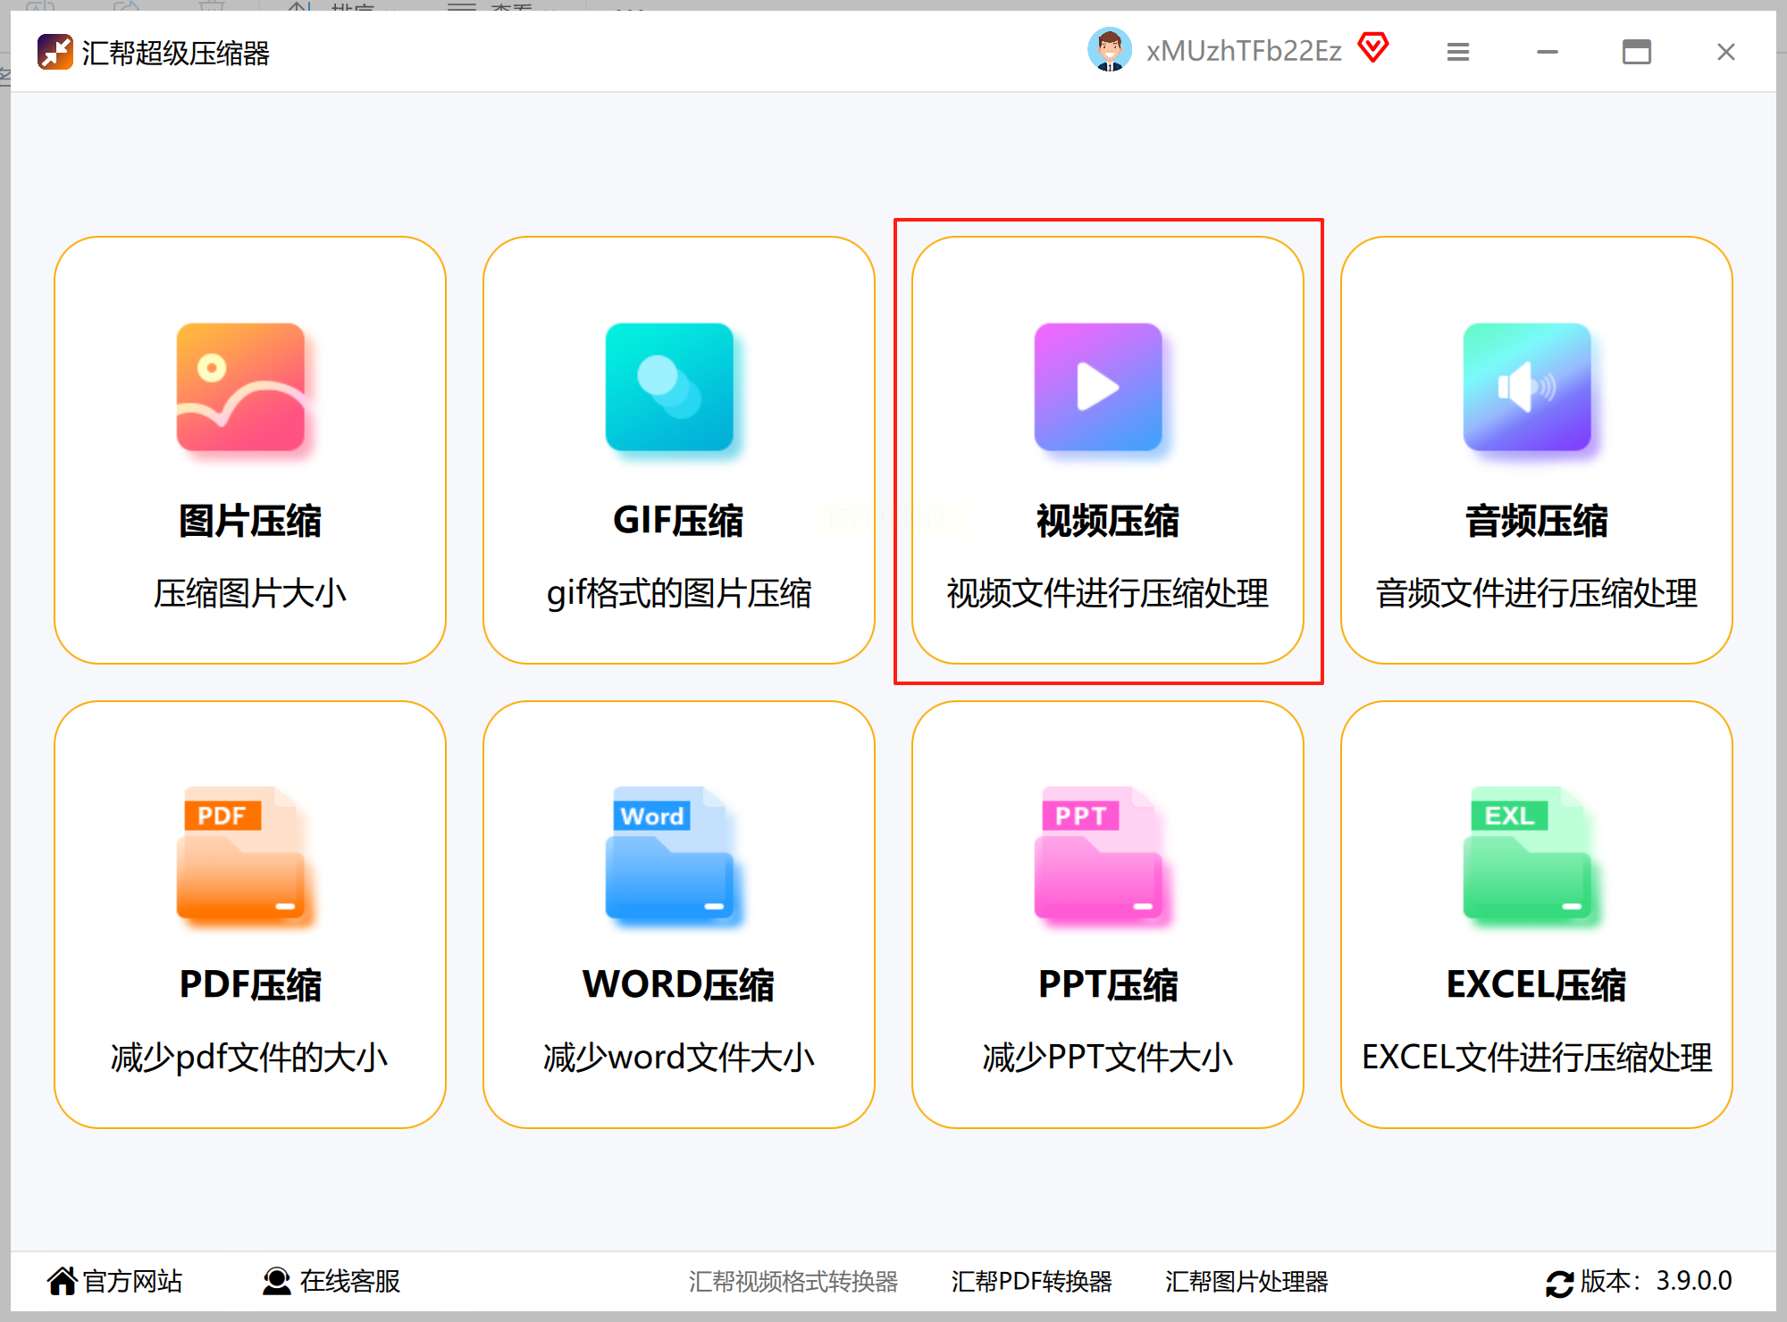The image size is (1787, 1322).
Task: Choose the orange PDF folder icon
Action: coord(240,855)
